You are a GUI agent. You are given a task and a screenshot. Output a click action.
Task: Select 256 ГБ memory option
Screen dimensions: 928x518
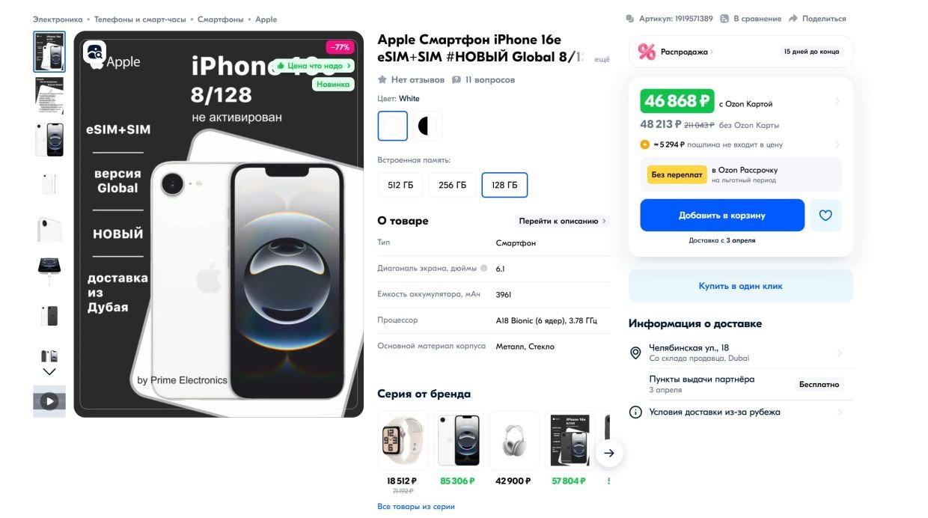pos(452,185)
